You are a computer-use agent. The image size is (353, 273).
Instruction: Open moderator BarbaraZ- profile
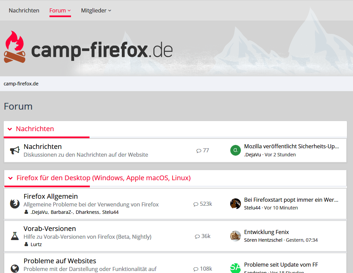[62, 212]
